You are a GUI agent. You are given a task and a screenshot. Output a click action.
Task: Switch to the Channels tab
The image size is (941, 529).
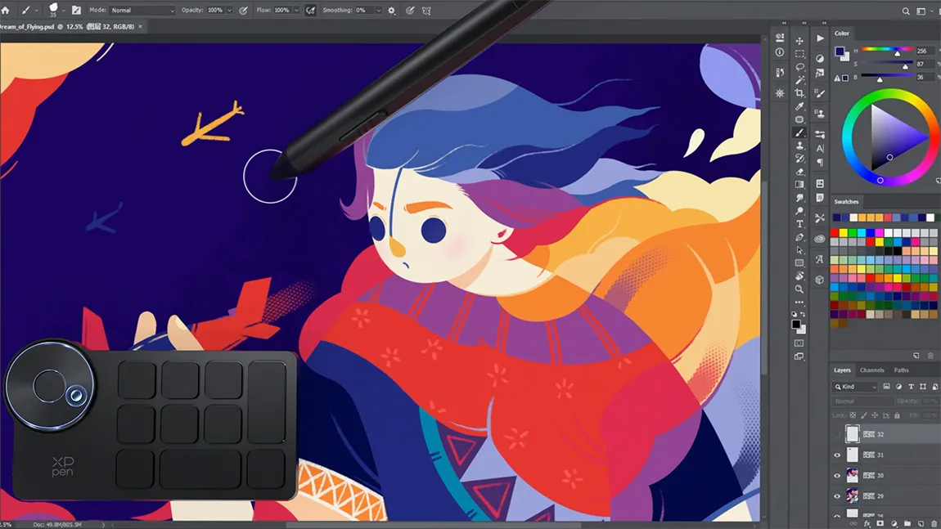tap(871, 370)
